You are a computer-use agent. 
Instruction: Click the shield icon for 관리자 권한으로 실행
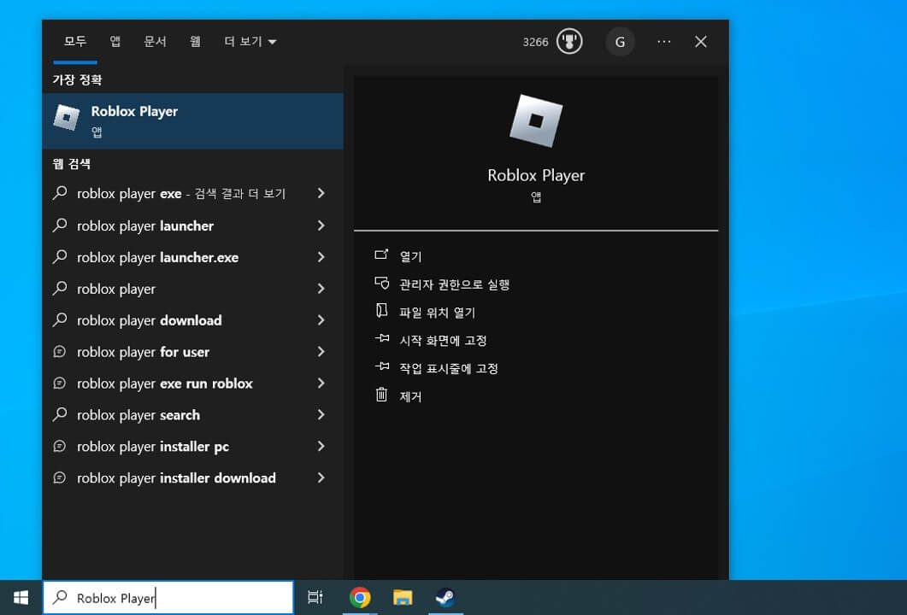coord(382,284)
